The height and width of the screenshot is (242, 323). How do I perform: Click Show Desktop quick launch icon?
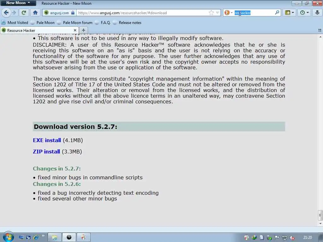click(21, 237)
